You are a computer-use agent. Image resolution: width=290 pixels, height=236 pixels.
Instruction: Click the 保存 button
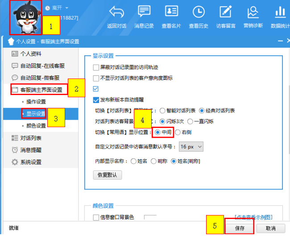(x=239, y=228)
